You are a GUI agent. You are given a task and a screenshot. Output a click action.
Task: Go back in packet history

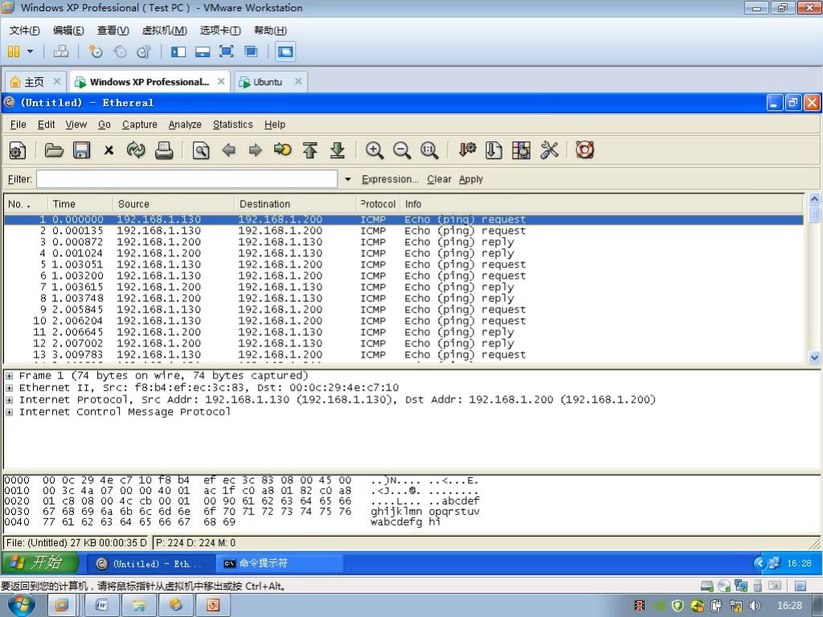coord(228,150)
